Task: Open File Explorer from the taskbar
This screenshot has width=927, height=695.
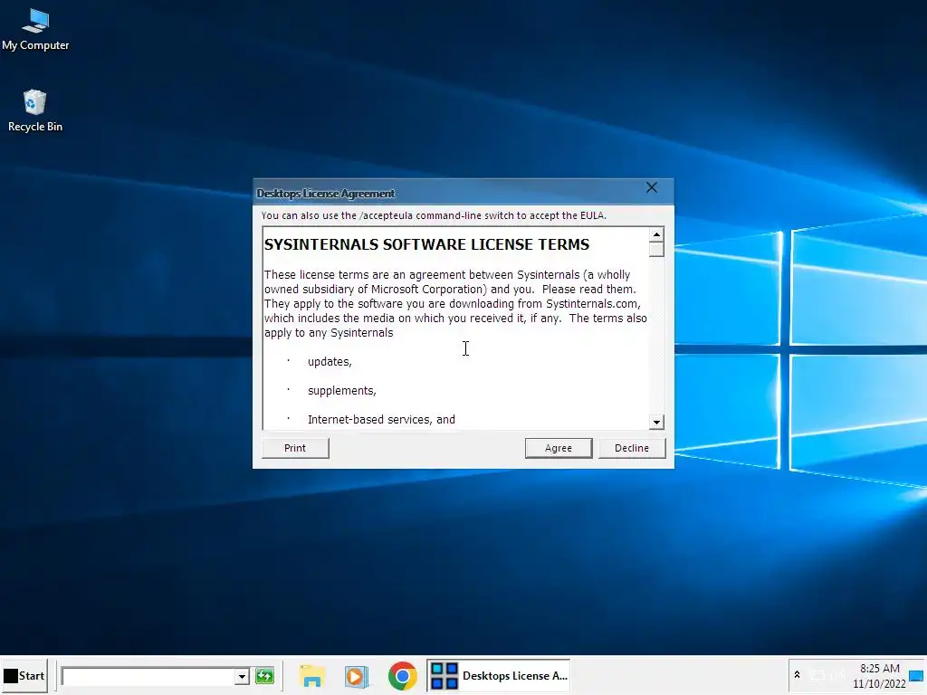Action: tap(311, 676)
